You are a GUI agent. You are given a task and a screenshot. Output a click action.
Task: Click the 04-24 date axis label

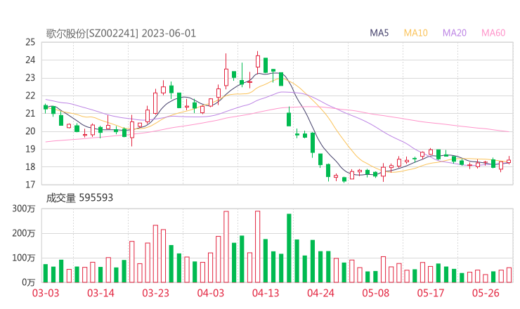click(x=320, y=293)
